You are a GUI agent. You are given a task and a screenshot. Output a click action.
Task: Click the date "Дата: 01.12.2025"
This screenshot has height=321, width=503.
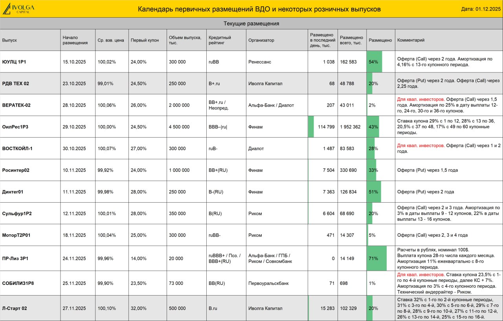pyautogui.click(x=481, y=9)
